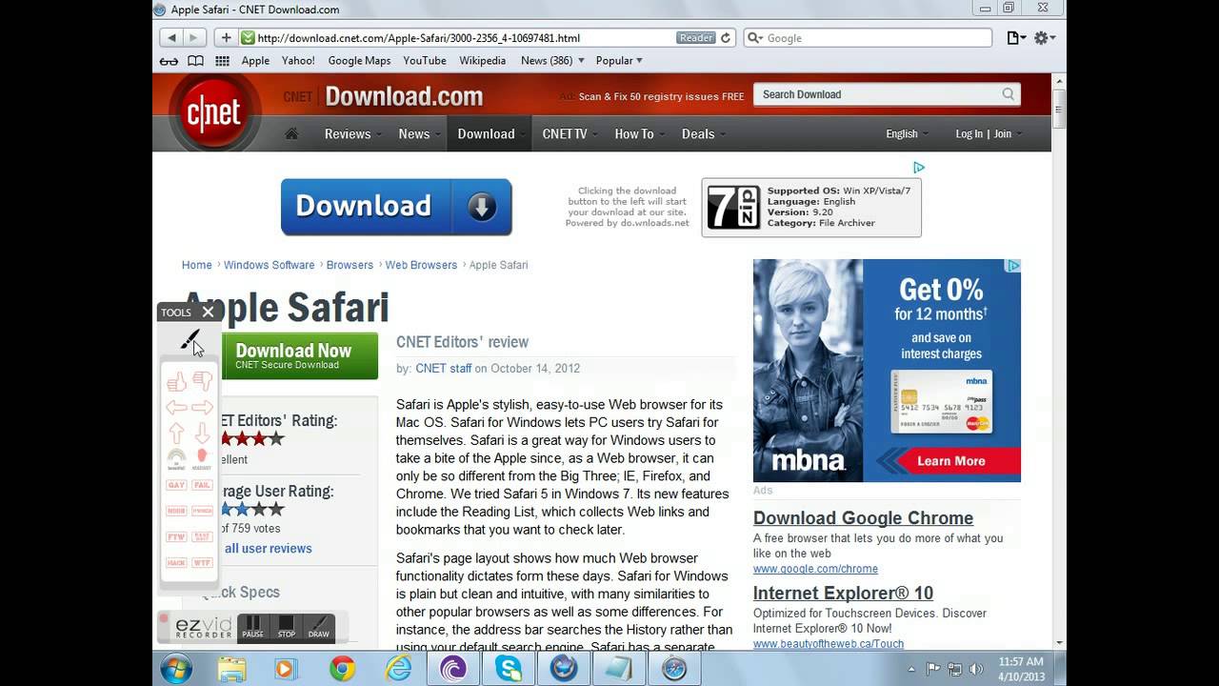This screenshot has height=686, width=1219.
Task: Expand the News (386) bookmarks menu
Action: click(x=552, y=61)
